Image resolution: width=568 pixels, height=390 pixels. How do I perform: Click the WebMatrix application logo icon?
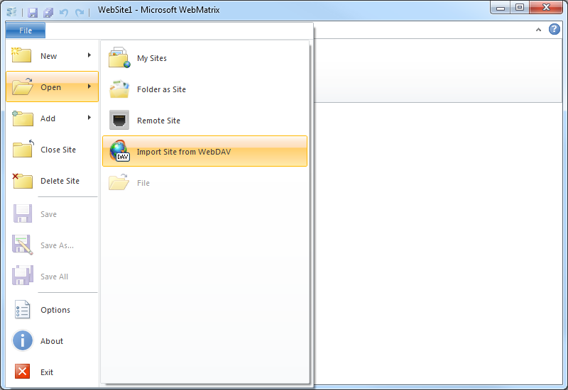tap(11, 12)
